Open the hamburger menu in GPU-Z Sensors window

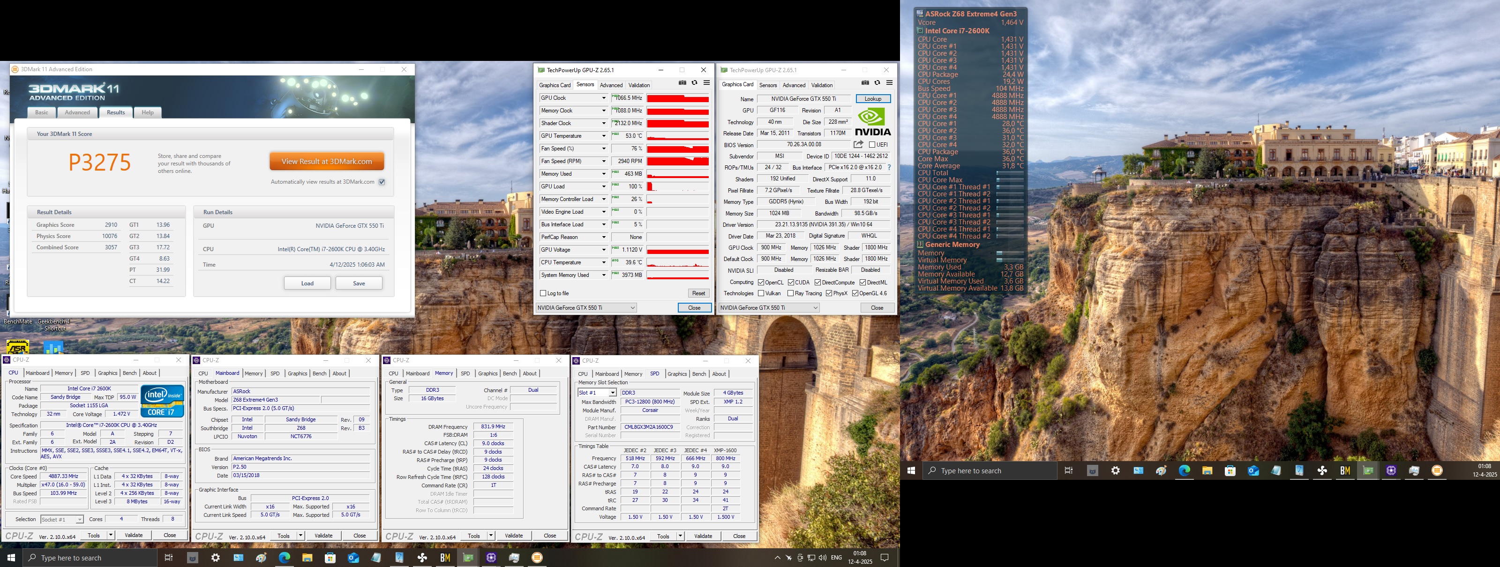706,82
